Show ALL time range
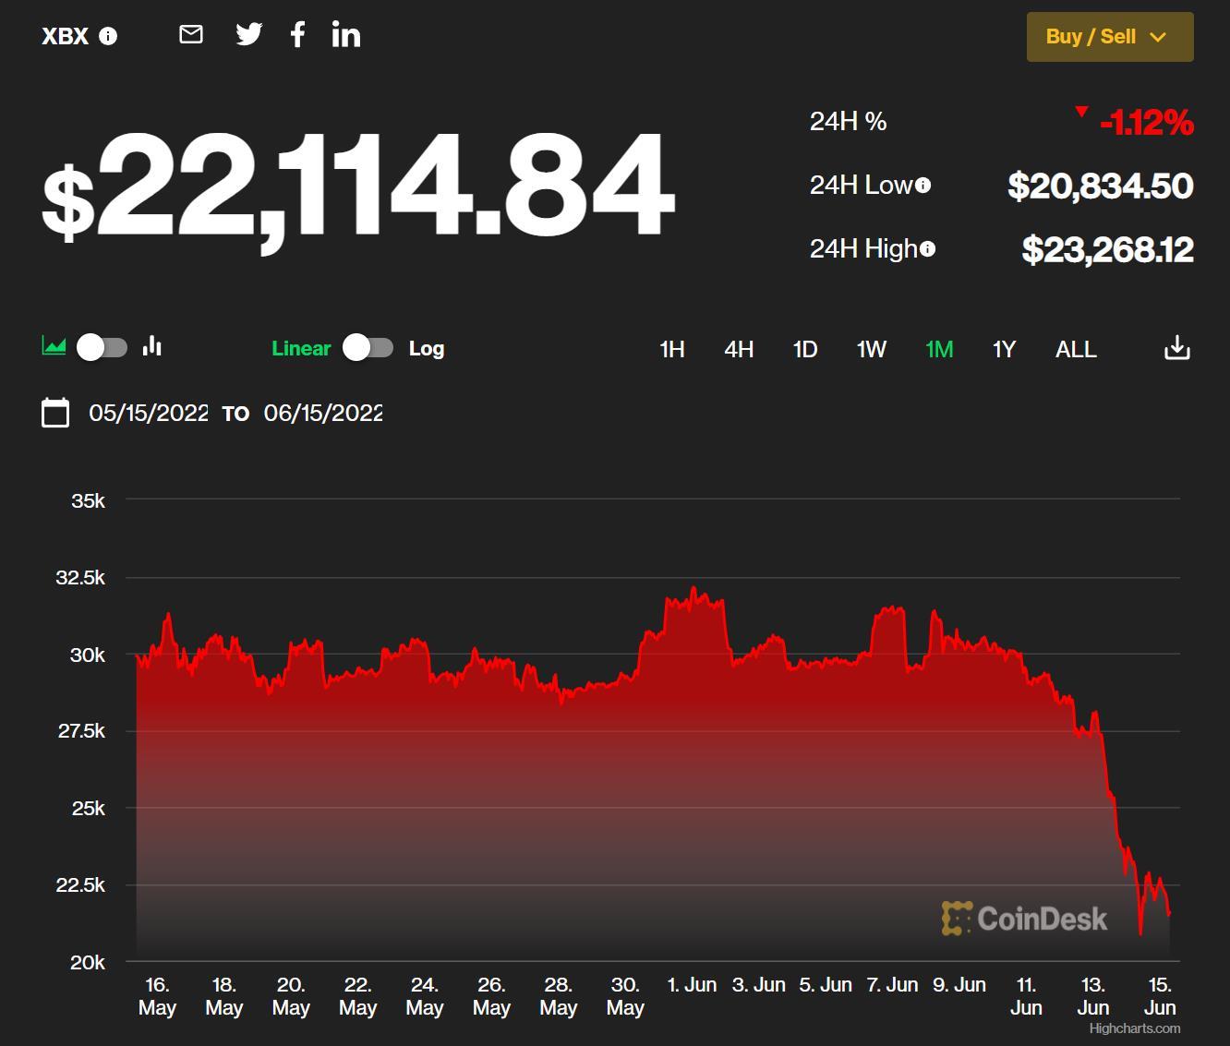Screen dimensions: 1230x1046 (x=1076, y=349)
